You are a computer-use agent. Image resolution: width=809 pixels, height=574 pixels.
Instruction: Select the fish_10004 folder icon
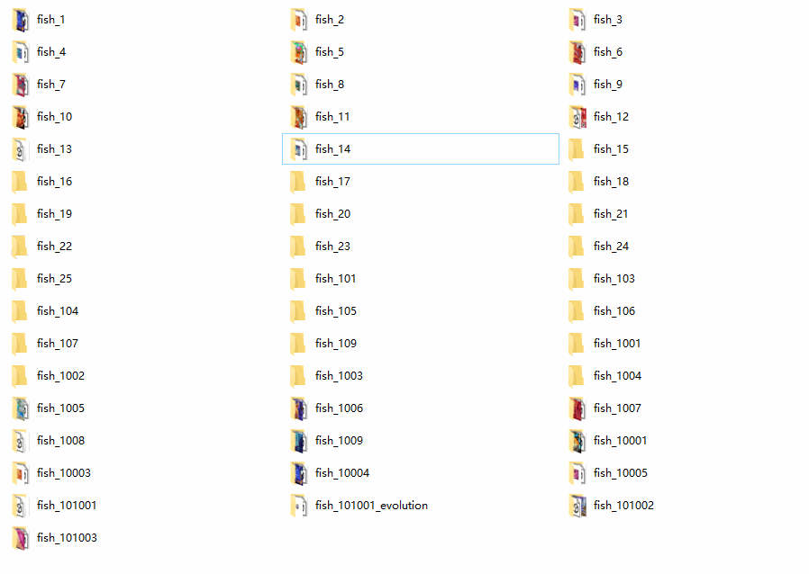(299, 473)
